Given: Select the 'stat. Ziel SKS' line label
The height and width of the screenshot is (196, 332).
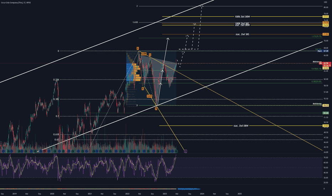Looking at the screenshot, I should click(243, 34).
